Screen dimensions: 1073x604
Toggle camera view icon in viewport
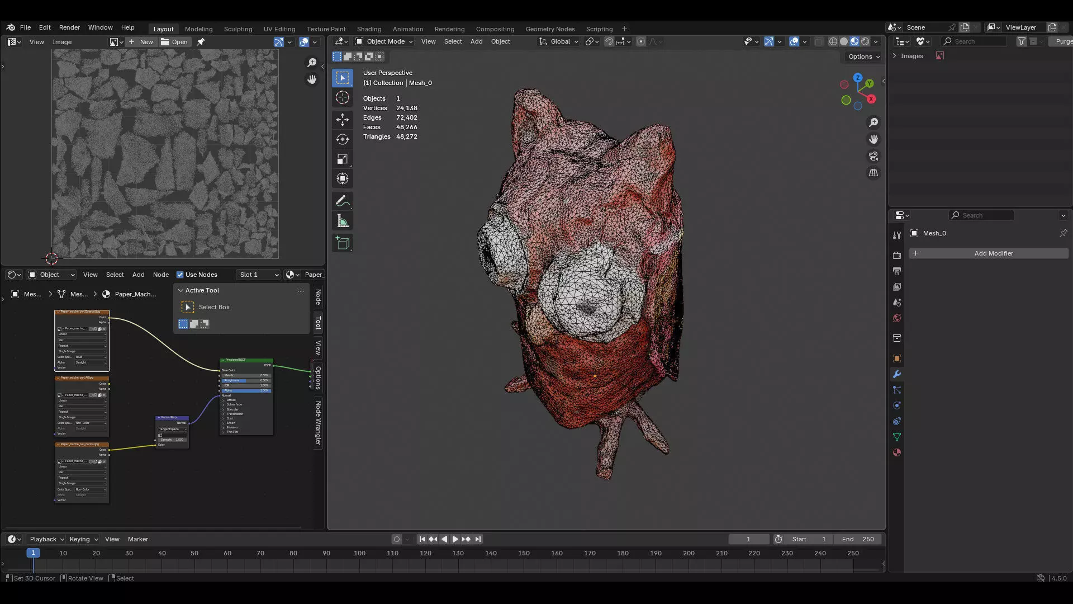coord(873,156)
